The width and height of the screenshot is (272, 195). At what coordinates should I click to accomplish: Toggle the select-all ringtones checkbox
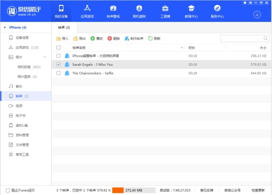click(x=58, y=48)
